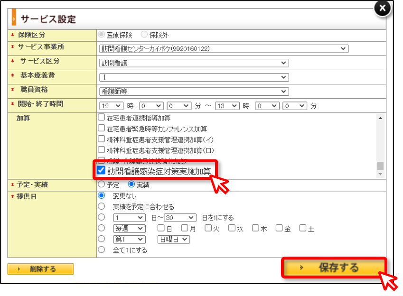403x296 pixels.
Task: Click 削除する button
Action: click(x=41, y=269)
